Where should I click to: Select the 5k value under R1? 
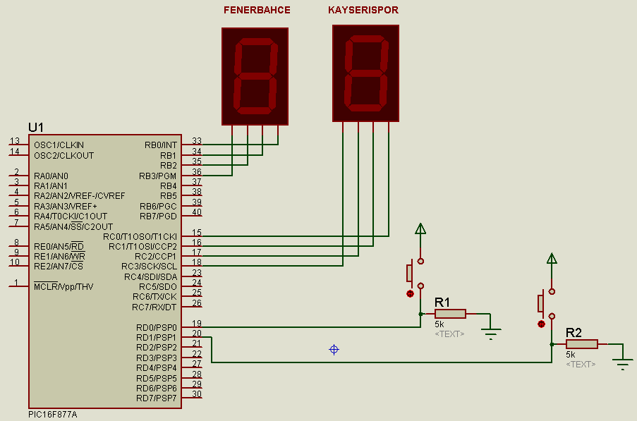click(x=439, y=324)
